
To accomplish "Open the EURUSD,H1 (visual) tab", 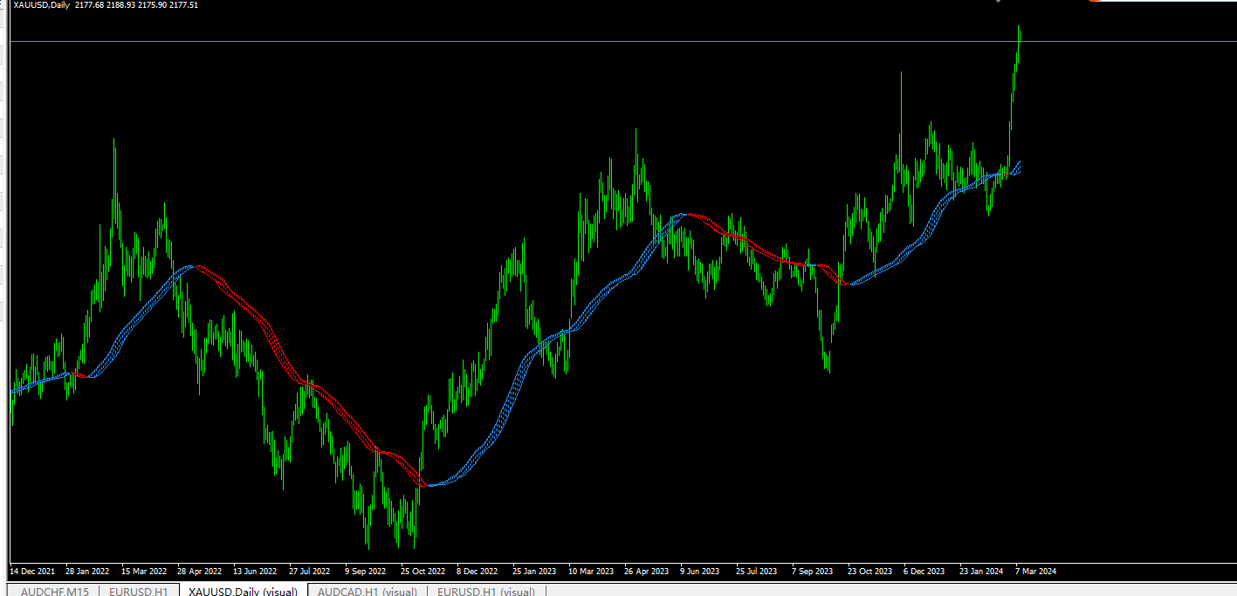I will click(486, 591).
